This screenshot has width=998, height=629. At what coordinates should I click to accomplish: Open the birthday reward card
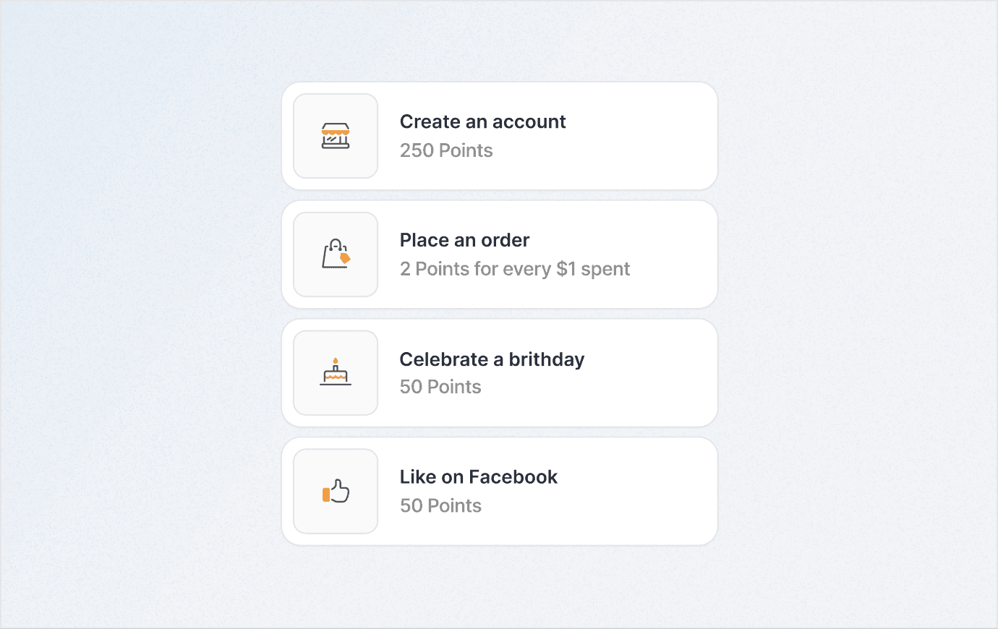pyautogui.click(x=500, y=373)
